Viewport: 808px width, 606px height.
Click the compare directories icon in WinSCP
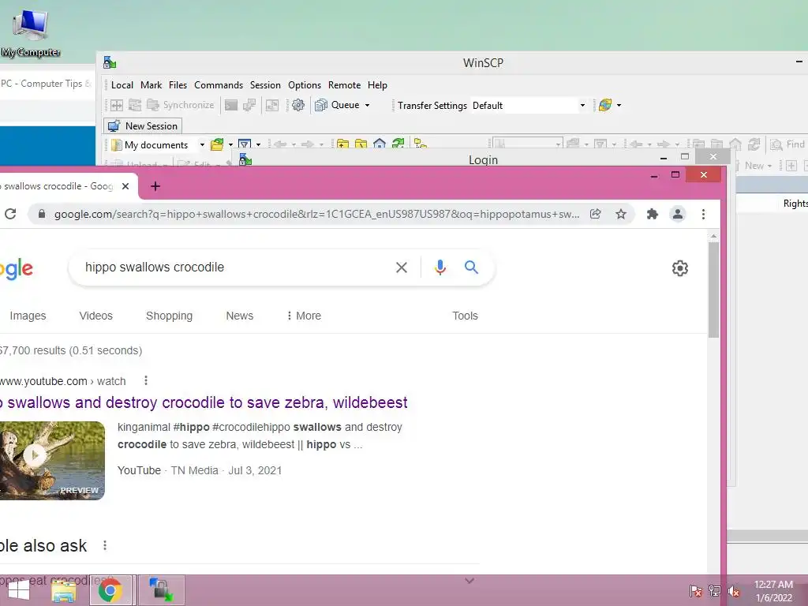pyautogui.click(x=117, y=105)
